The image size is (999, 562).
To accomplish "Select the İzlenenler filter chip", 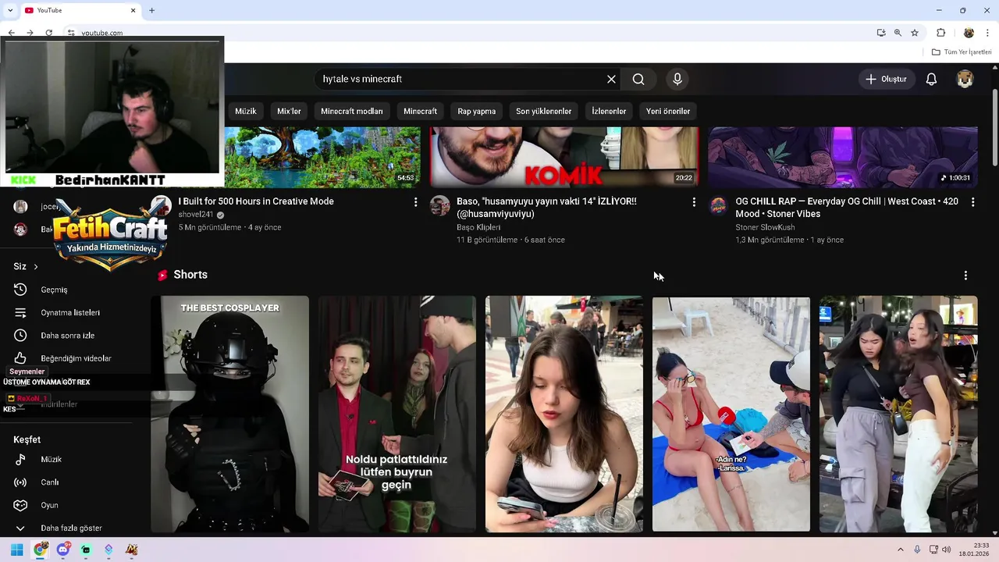I will click(x=609, y=111).
